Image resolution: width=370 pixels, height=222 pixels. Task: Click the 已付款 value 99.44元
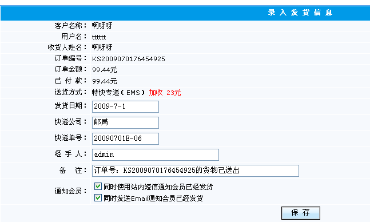tap(104, 81)
